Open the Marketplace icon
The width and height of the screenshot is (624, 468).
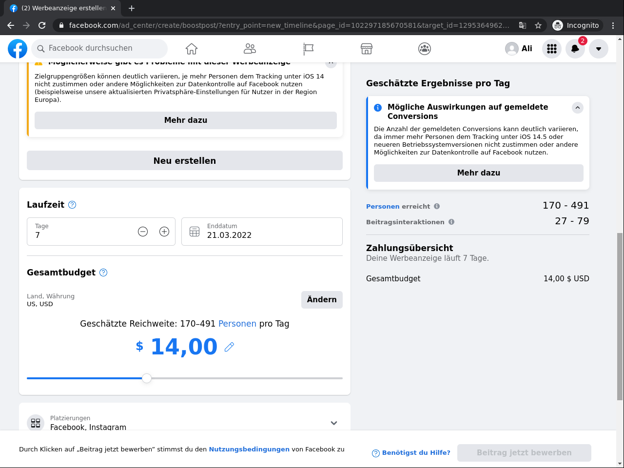[367, 49]
